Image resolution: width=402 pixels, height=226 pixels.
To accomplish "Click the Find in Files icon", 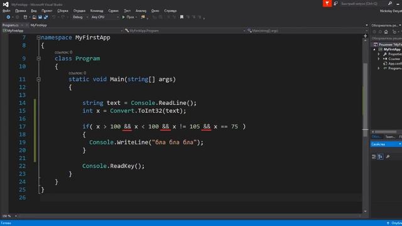I will 143,17.
